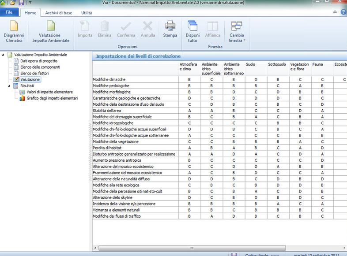Image resolution: width=347 pixels, height=256 pixels.
Task: Click the Valutazione Impatto Ambientale ribbon icon
Action: click(x=51, y=31)
